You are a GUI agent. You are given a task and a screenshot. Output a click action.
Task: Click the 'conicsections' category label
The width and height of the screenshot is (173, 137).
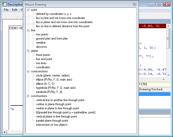[x=39, y=71]
